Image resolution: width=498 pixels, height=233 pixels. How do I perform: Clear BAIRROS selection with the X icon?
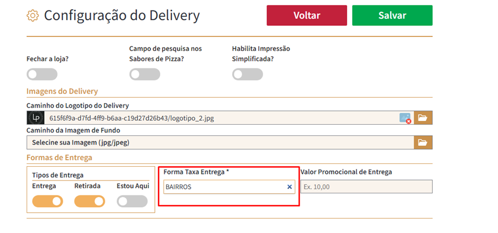click(x=289, y=187)
